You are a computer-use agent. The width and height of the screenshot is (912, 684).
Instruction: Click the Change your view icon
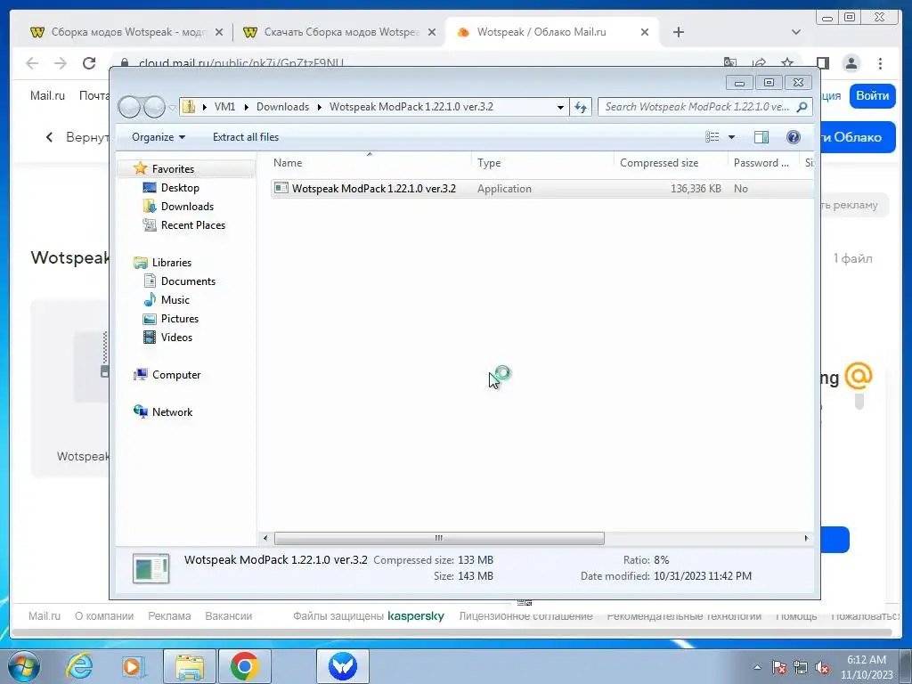pyautogui.click(x=712, y=137)
